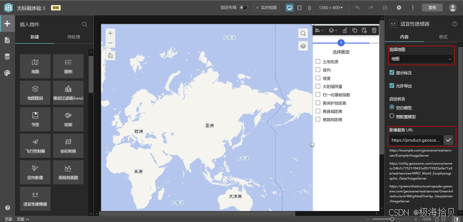
Task: Select the 书签 bookmark widget tile
Action: (35, 120)
